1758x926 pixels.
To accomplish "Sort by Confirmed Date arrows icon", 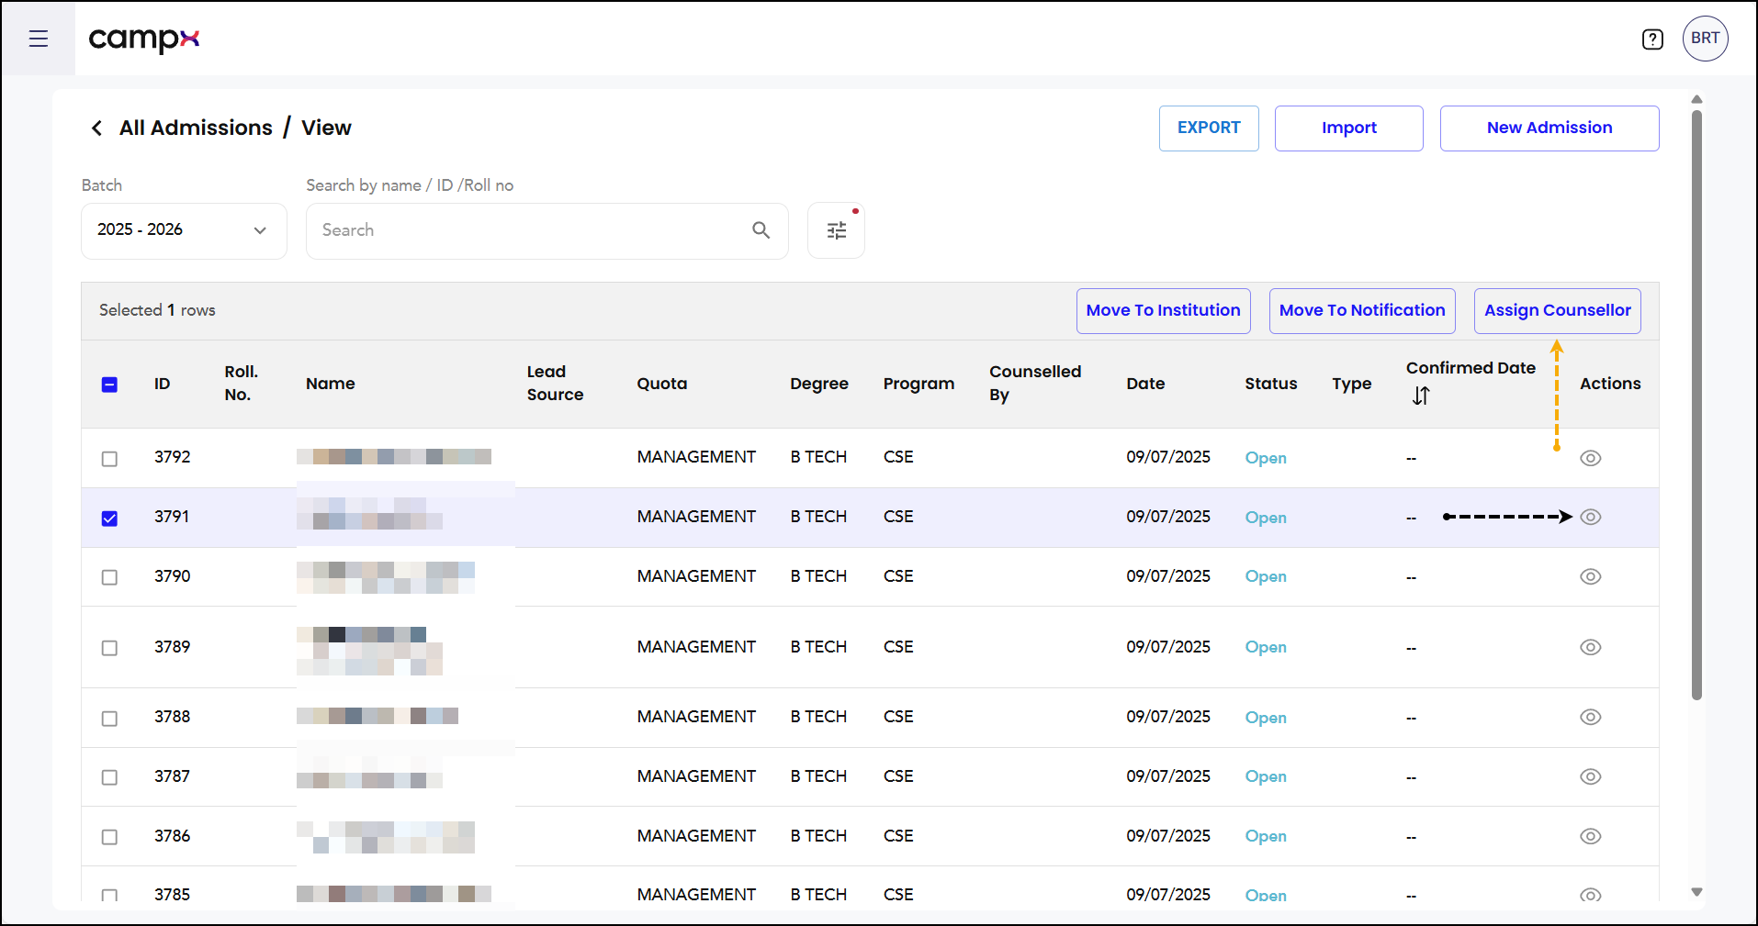I will coord(1421,396).
